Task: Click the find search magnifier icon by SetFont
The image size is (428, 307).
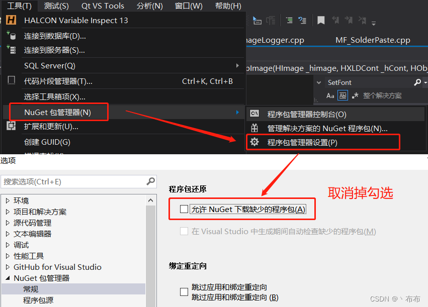Action: (417, 82)
